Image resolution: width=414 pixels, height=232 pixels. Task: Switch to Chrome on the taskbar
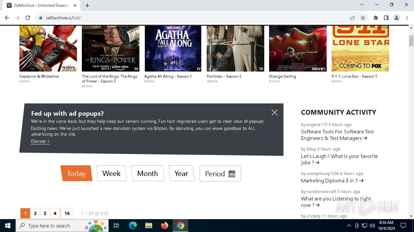click(x=180, y=226)
